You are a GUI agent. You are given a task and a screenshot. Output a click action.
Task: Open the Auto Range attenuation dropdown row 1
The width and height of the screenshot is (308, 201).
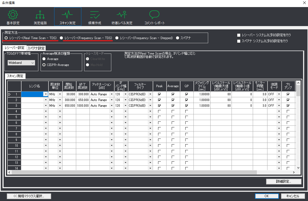click(x=112, y=94)
